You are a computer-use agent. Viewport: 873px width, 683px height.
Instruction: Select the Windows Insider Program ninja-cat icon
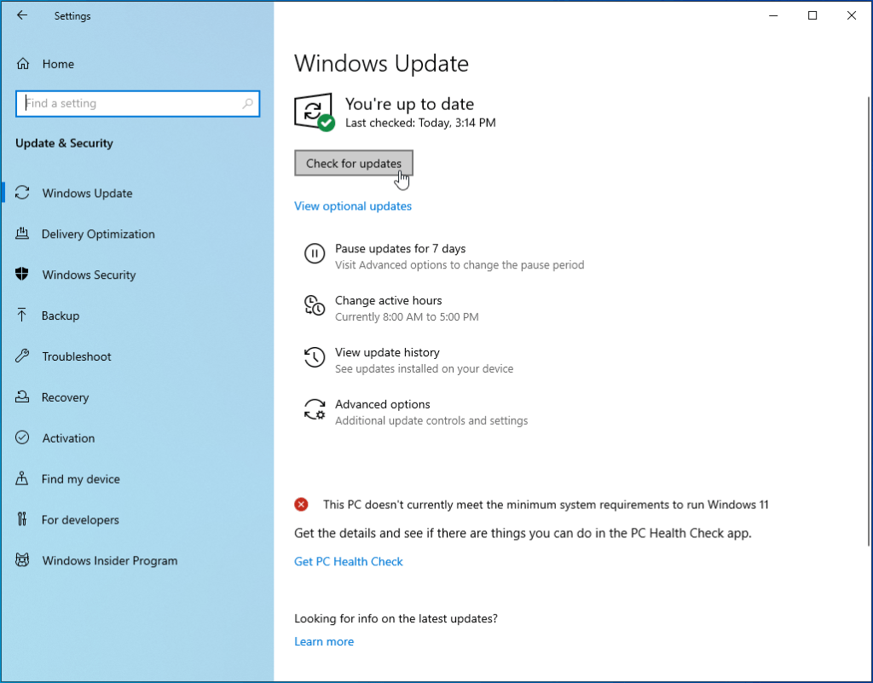tap(22, 561)
